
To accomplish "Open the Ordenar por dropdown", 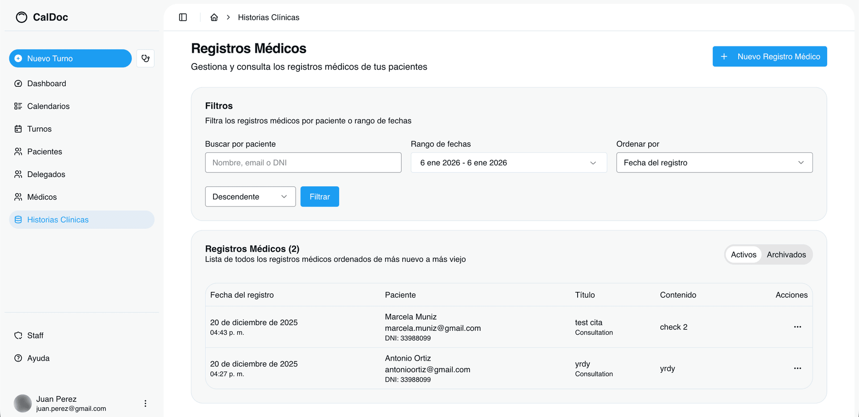I will coord(714,163).
